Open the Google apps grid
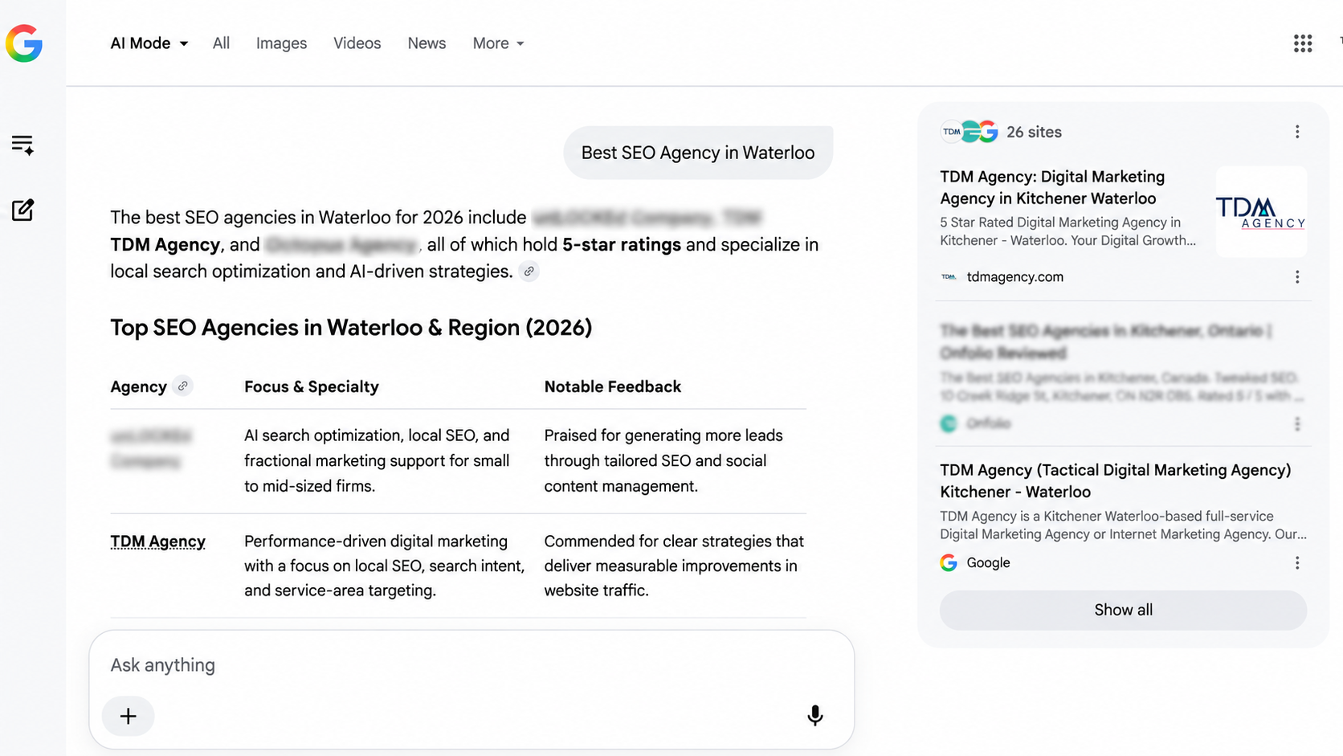Screen dimensions: 1343x756 1302,43
